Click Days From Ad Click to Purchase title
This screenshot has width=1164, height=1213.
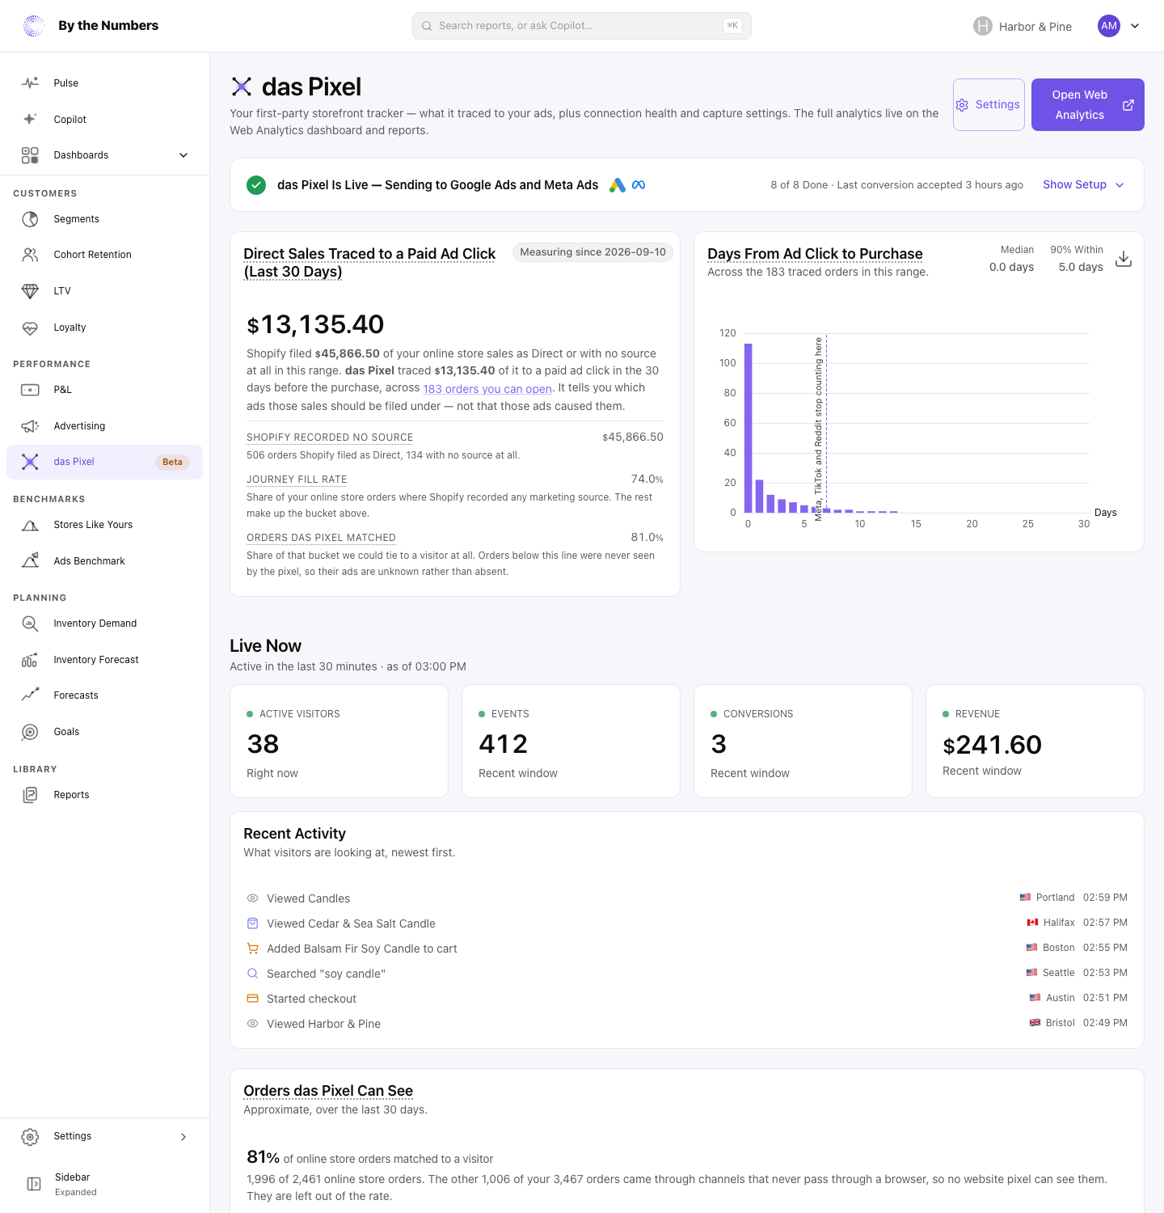pos(815,254)
